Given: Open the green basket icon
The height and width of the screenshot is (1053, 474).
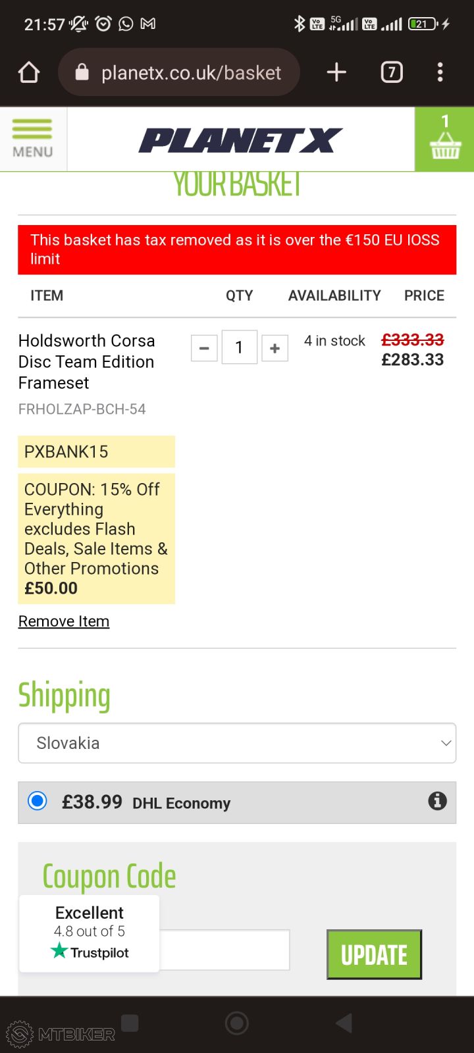Looking at the screenshot, I should [444, 140].
